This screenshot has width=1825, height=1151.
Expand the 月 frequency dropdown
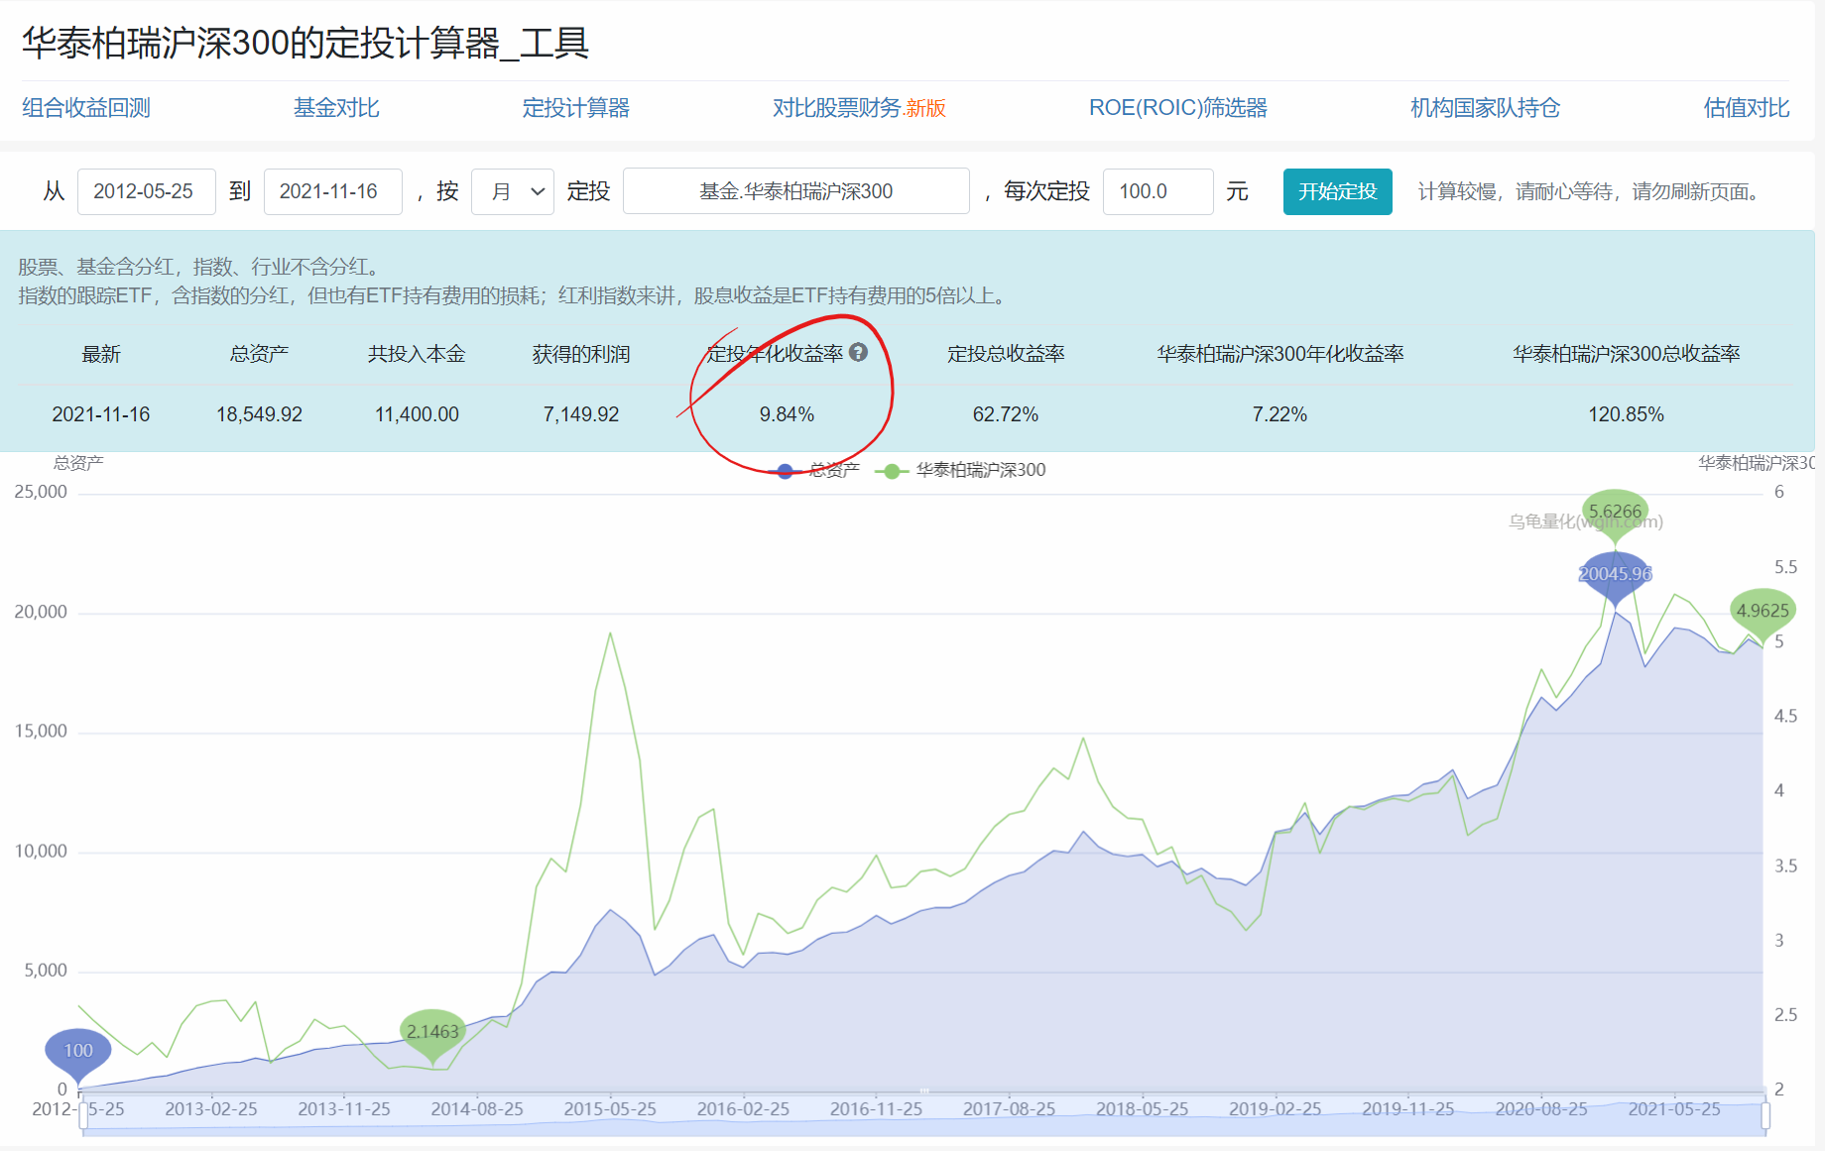point(513,191)
